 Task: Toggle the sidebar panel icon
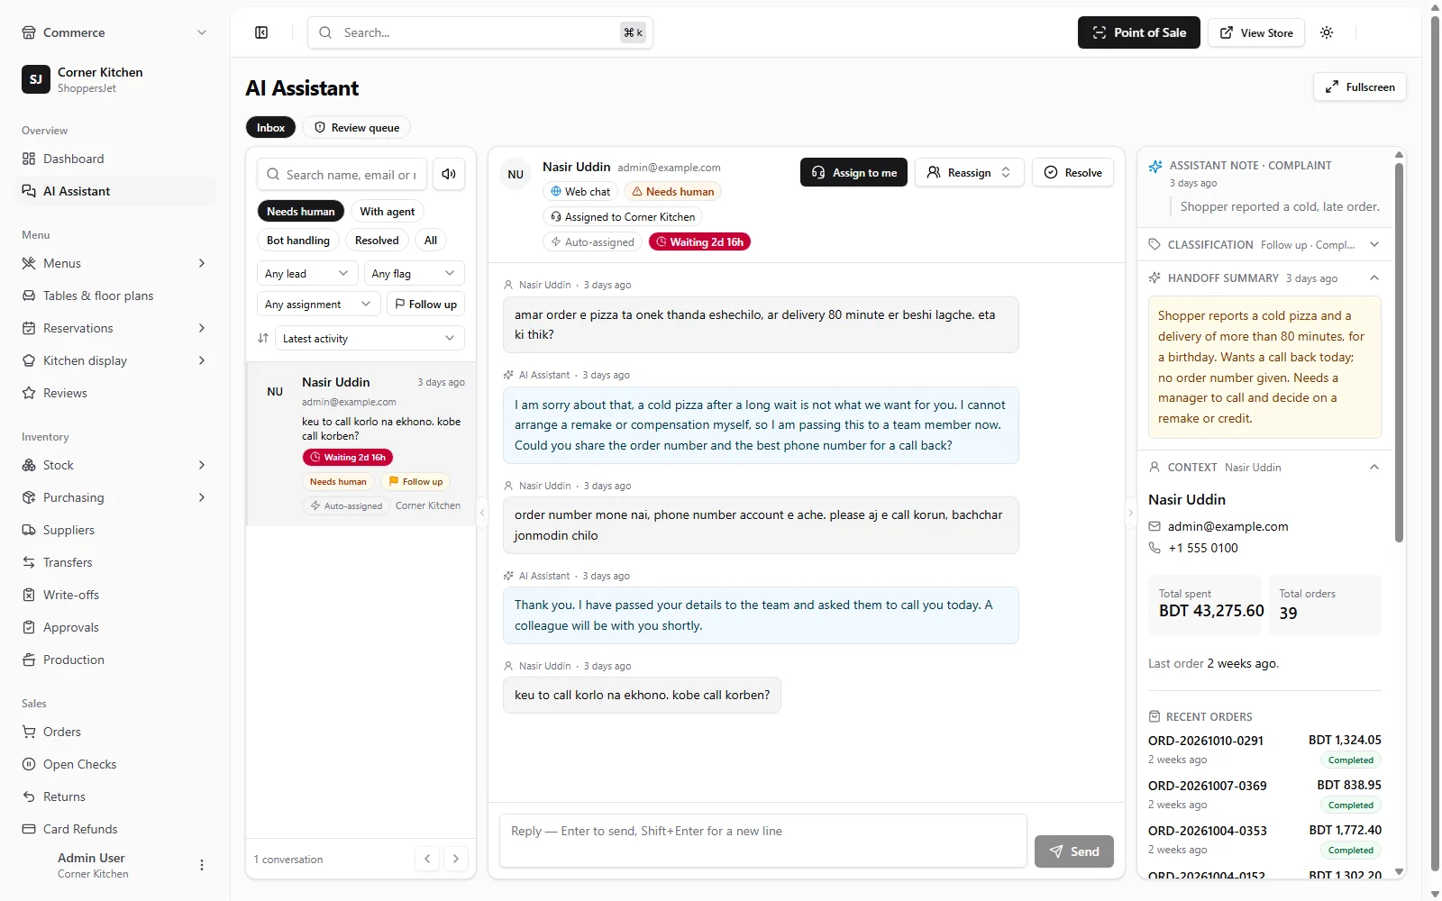click(261, 32)
